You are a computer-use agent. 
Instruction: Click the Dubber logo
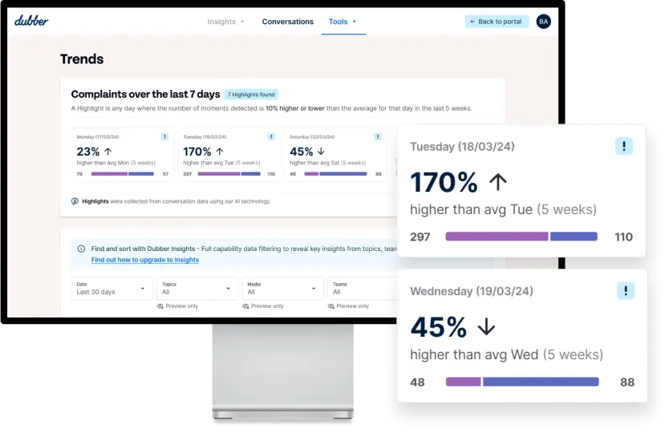31,21
